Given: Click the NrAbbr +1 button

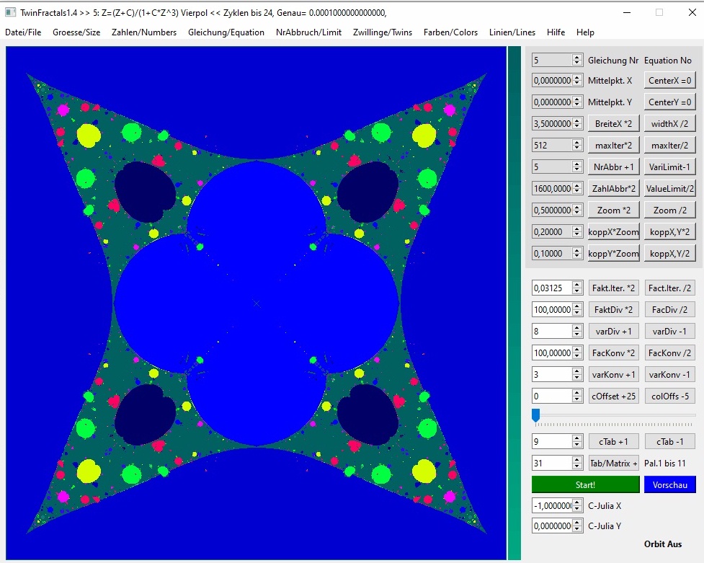Looking at the screenshot, I should point(613,167).
